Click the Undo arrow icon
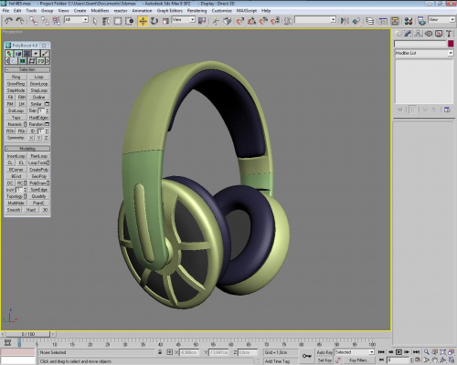The width and height of the screenshot is (457, 365). click(x=8, y=21)
